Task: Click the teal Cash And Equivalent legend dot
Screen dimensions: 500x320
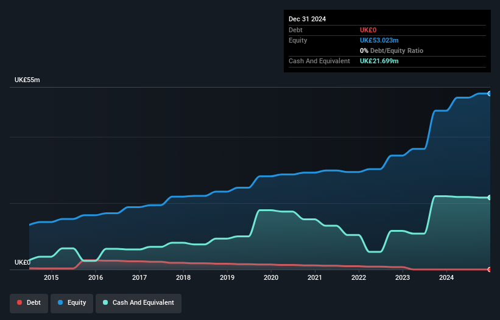Action: coord(105,302)
